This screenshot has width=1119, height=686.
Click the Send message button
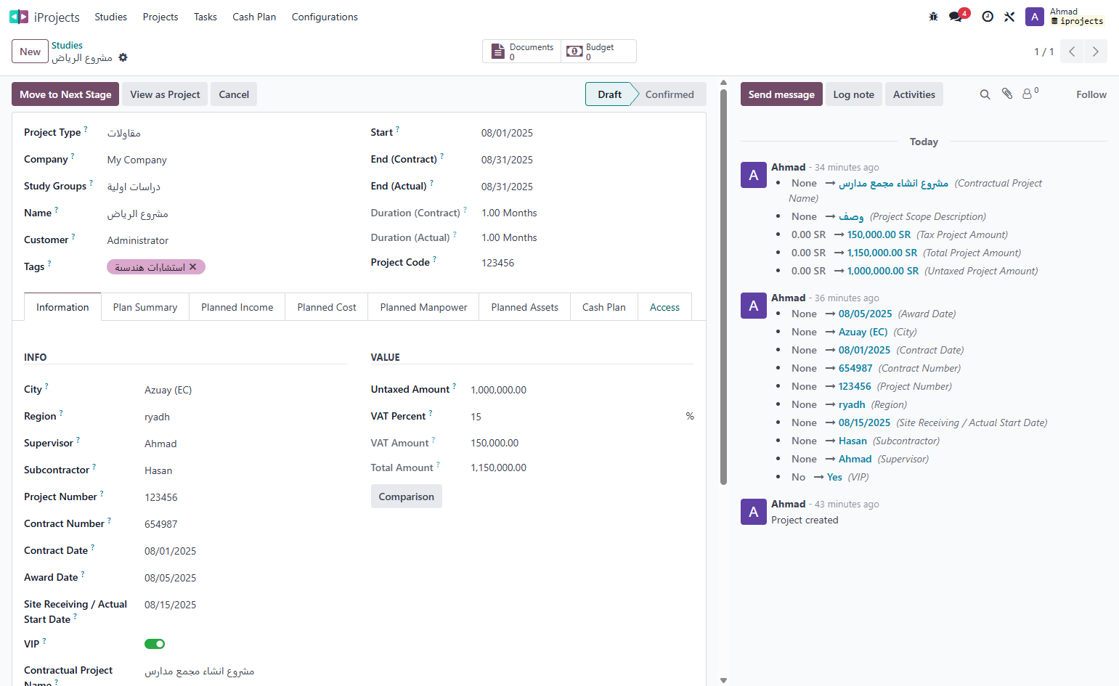[x=781, y=94]
